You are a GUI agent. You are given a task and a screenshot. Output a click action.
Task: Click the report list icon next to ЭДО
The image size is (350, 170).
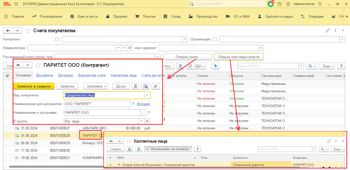point(180,66)
